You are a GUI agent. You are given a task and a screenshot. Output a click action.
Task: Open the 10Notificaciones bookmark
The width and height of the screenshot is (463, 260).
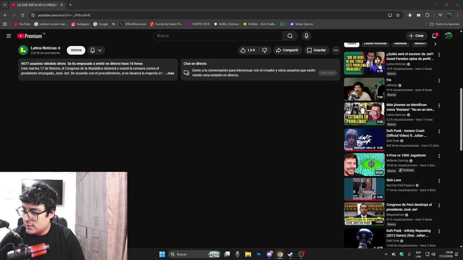[133, 24]
